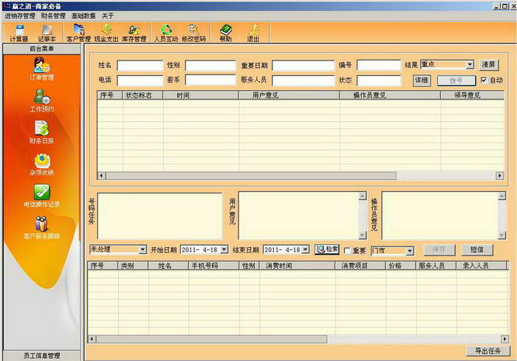Click lower table scroll left arrow
The image size is (517, 361).
pyautogui.click(x=92, y=339)
